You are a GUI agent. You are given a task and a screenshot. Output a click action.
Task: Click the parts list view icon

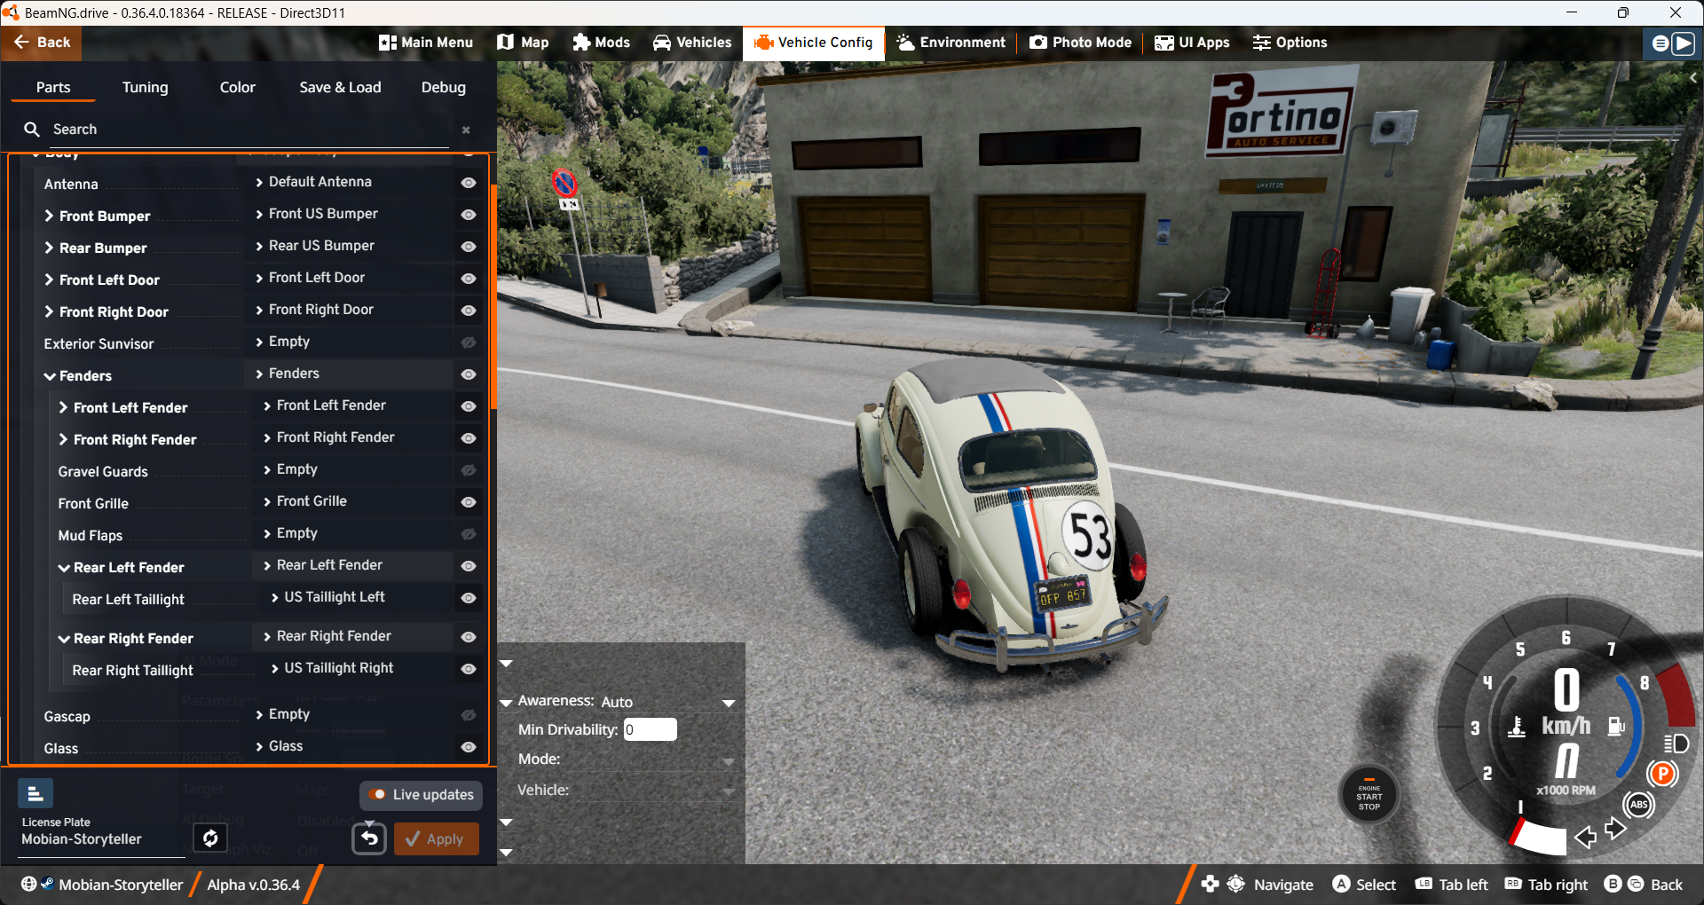click(x=35, y=793)
